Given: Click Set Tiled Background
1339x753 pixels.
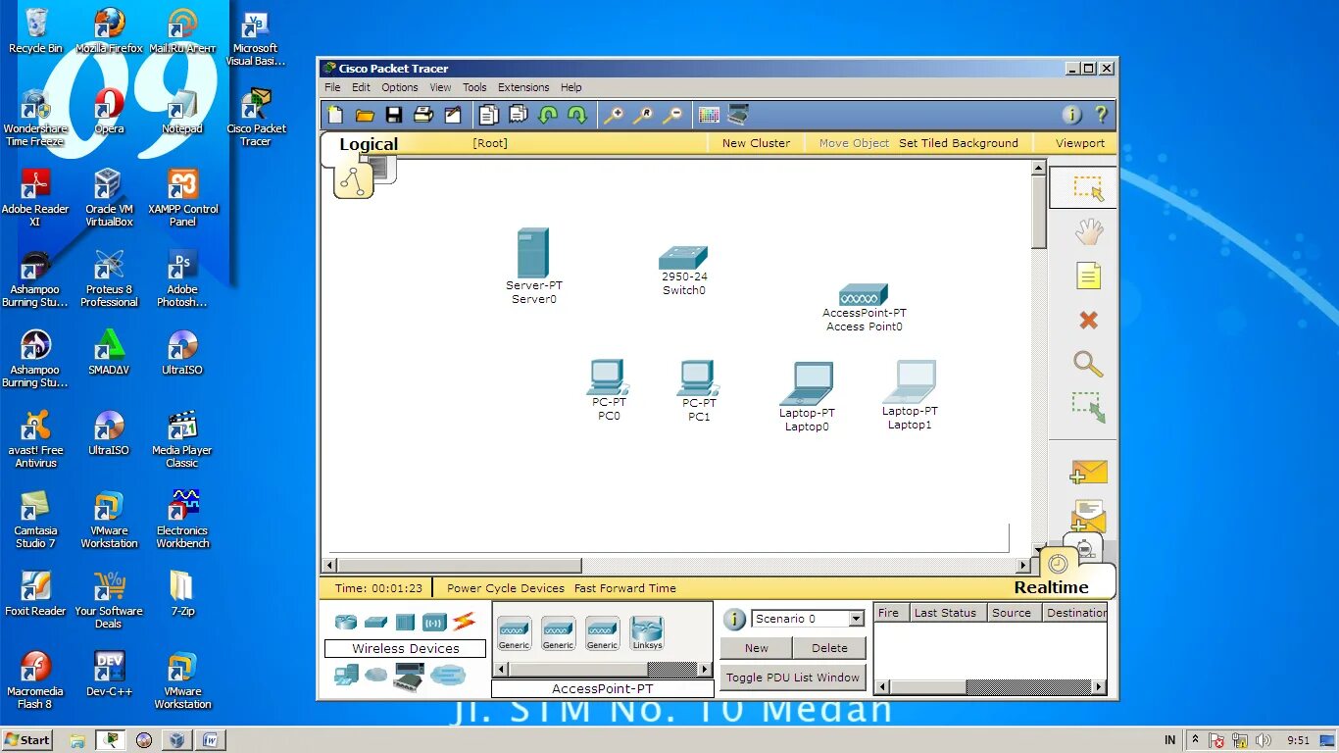Looking at the screenshot, I should tap(959, 143).
